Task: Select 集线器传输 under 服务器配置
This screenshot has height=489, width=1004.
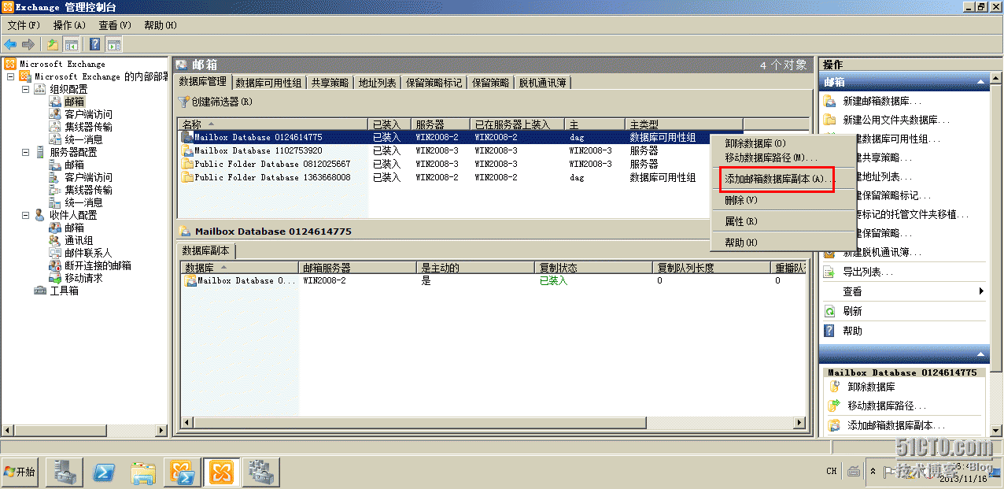Action: click(x=88, y=190)
